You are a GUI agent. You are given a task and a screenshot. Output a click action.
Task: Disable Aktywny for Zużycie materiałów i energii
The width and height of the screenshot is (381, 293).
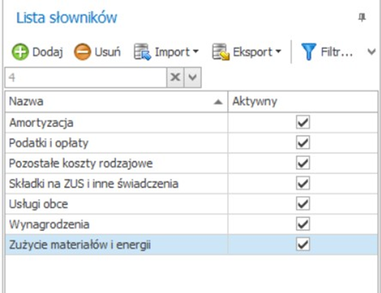tap(303, 244)
